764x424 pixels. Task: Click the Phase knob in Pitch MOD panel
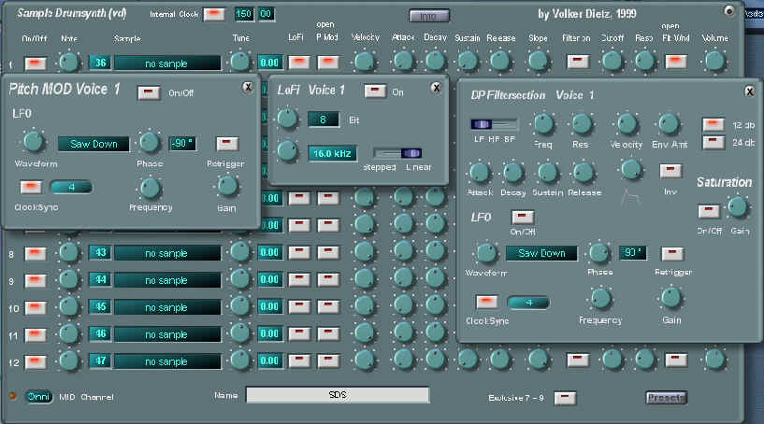pyautogui.click(x=149, y=143)
